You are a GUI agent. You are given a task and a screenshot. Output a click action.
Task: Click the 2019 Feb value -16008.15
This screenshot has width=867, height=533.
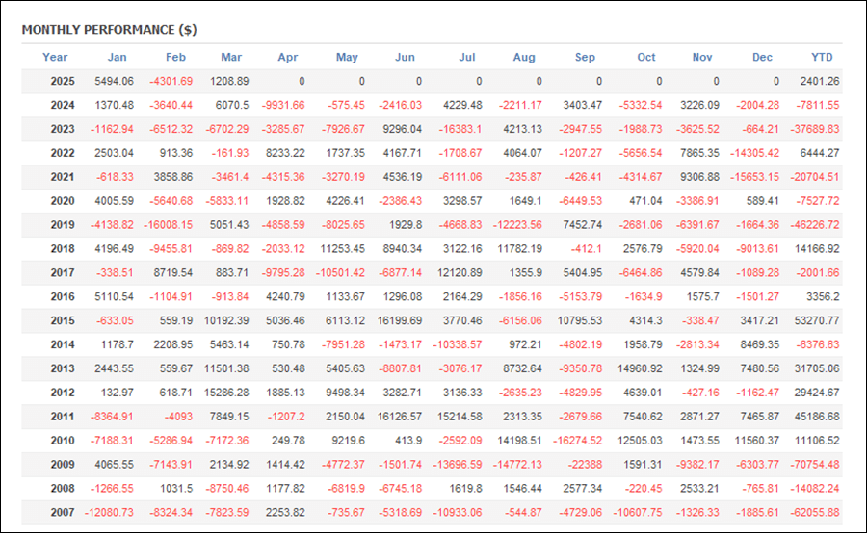coord(168,225)
